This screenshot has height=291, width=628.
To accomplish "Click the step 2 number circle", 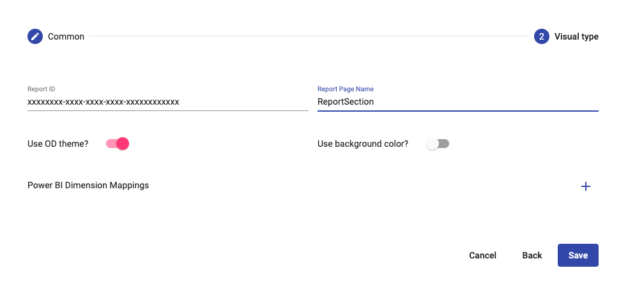I will [x=542, y=36].
